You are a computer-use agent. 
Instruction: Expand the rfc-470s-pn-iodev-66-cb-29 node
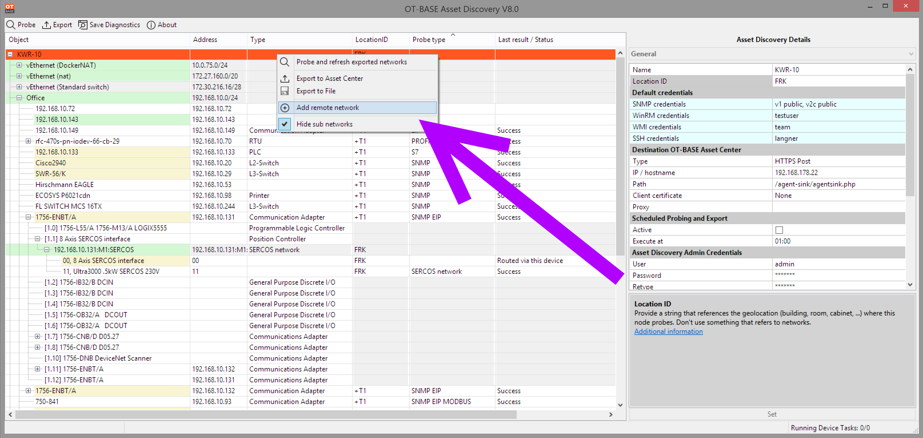[x=28, y=141]
